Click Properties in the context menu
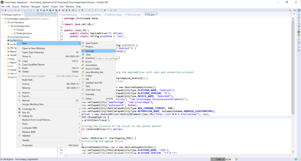Image resolution: width=301 pixels, height=161 pixels. point(49,145)
